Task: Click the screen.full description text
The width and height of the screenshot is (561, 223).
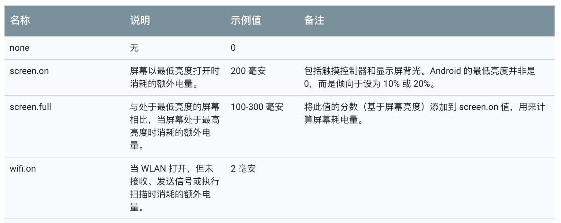Action: tap(174, 126)
